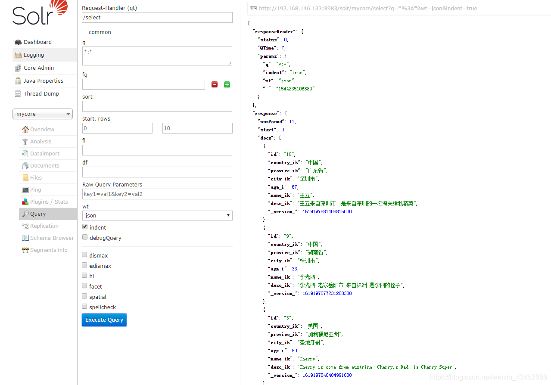
Task: Click the Ping terminal icon
Action: (25, 190)
